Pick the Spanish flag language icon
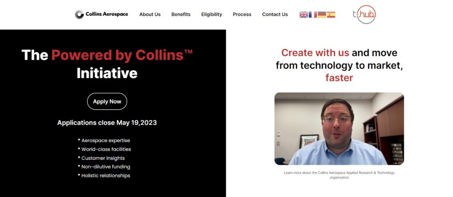This screenshot has width=453, height=197. click(x=331, y=15)
